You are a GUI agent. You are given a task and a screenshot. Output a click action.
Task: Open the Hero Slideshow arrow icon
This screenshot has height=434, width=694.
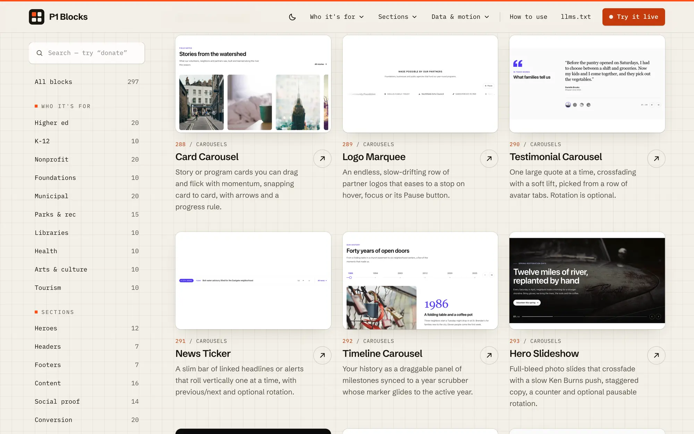click(x=656, y=355)
